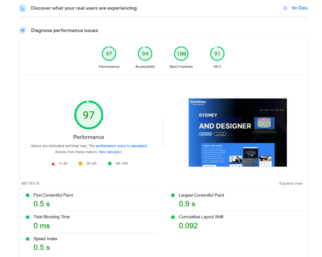Select the Performance score gauge showing 97
322x257 pixels.
pos(109,53)
